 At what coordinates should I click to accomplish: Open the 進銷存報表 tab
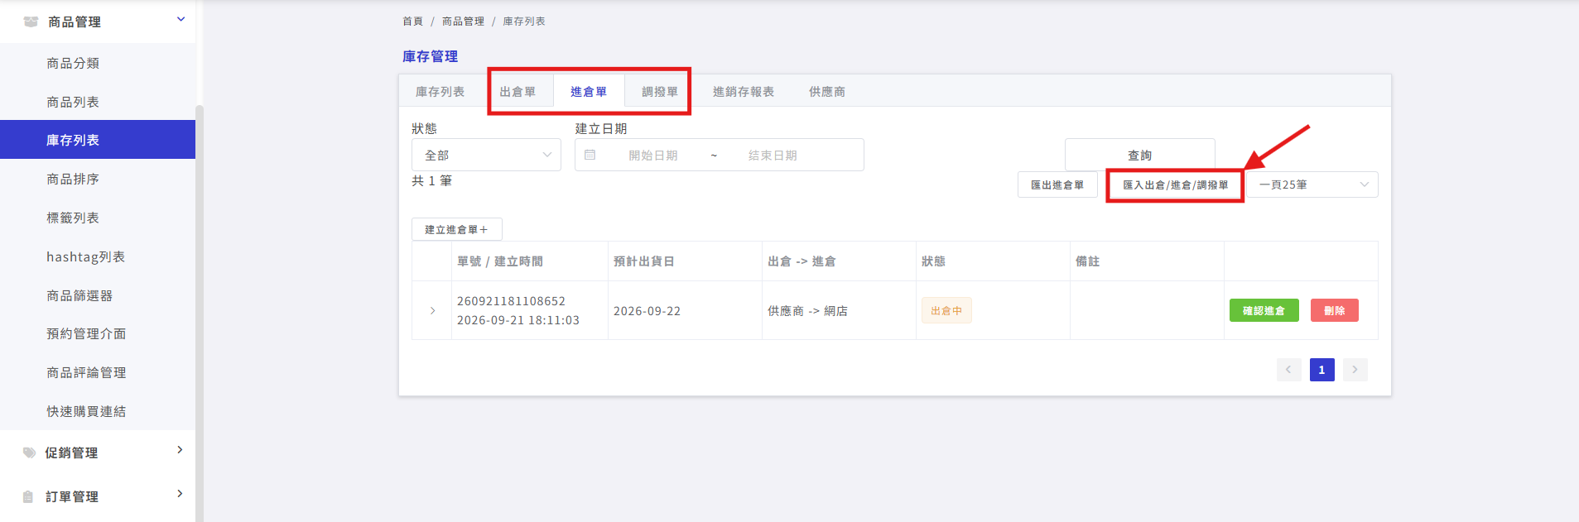click(x=744, y=92)
